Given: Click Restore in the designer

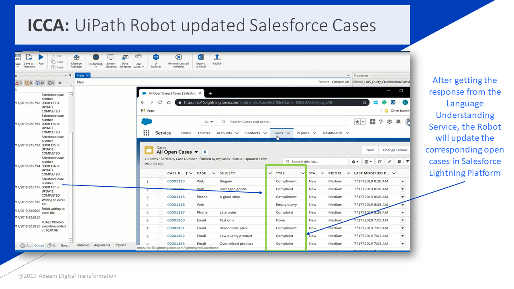Looking at the screenshot, I should (x=324, y=82).
